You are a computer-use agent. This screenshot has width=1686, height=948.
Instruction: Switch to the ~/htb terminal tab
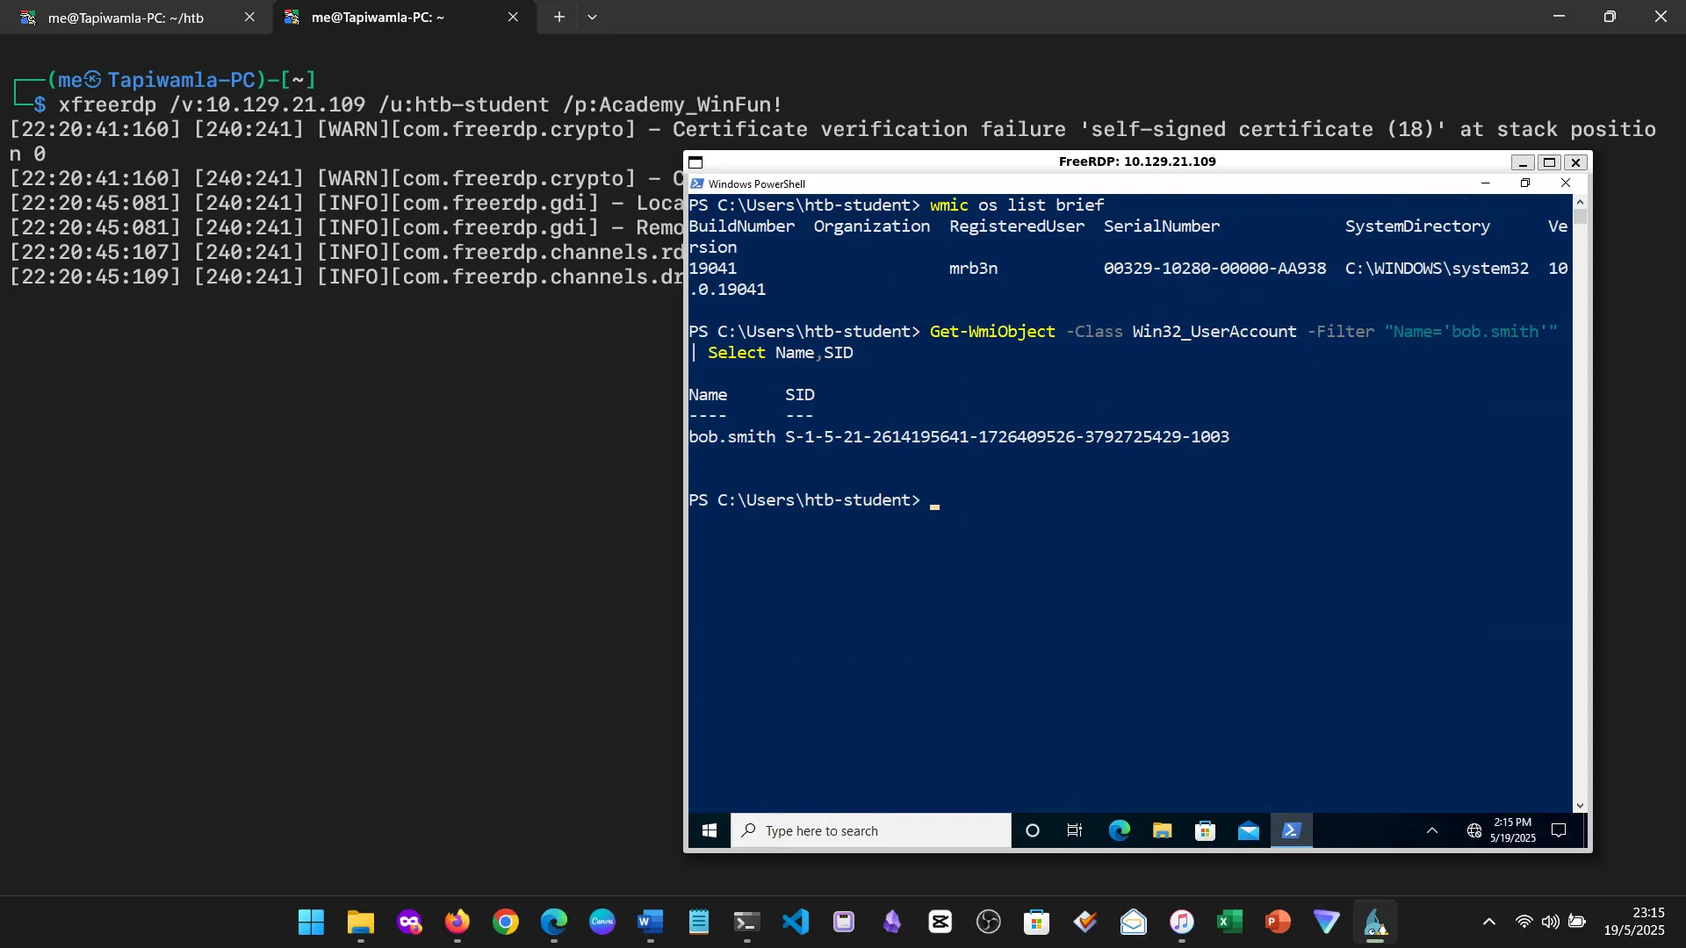(x=126, y=18)
